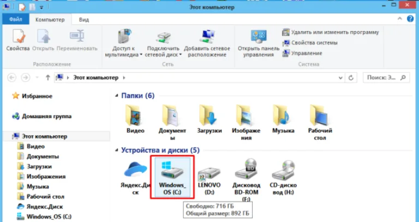Collapse the Папки (6) group
419x222 pixels.
[117, 96]
